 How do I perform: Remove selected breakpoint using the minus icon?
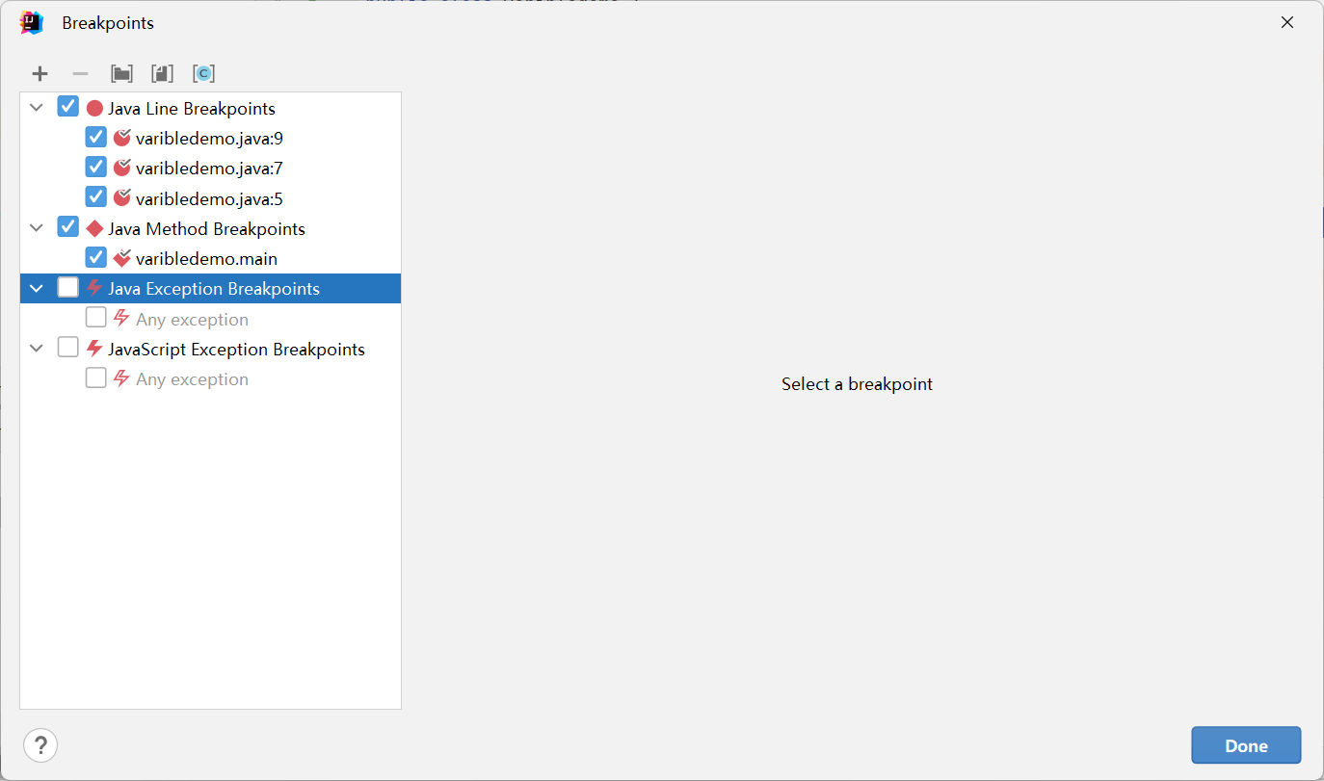[80, 73]
